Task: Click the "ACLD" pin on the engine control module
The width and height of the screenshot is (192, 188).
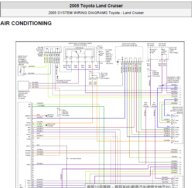Action: tap(177, 130)
